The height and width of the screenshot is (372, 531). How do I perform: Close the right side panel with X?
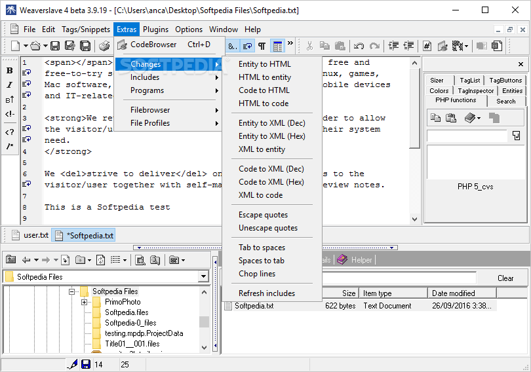[x=521, y=64]
